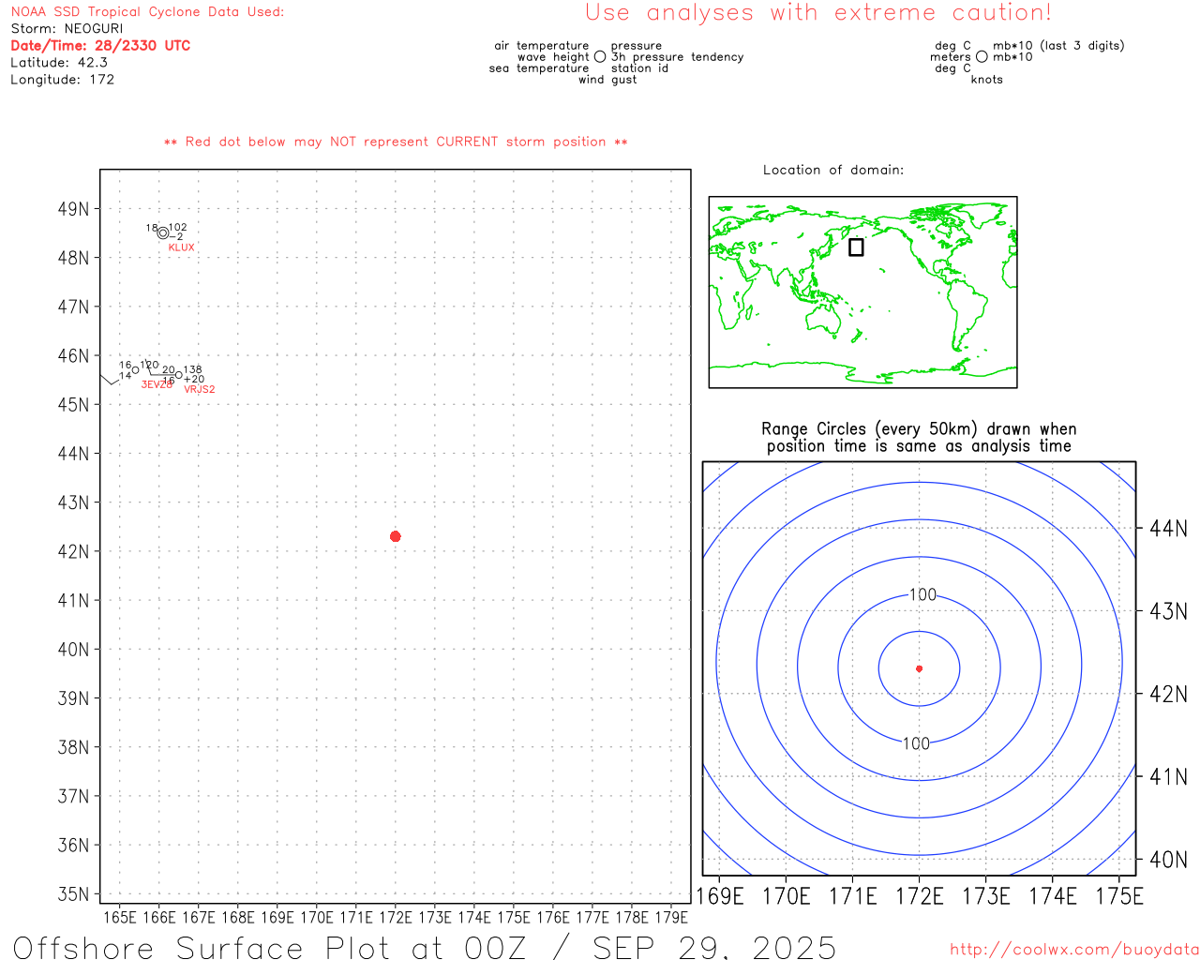Click the Offshore Surface Plot title at bottom
The height and width of the screenshot is (960, 1200).
(424, 947)
